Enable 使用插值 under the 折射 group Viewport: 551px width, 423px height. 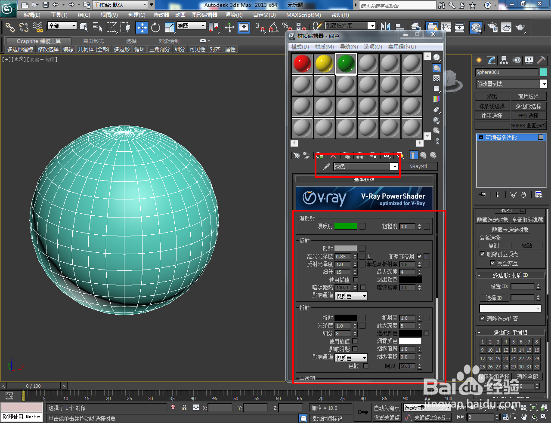(355, 341)
